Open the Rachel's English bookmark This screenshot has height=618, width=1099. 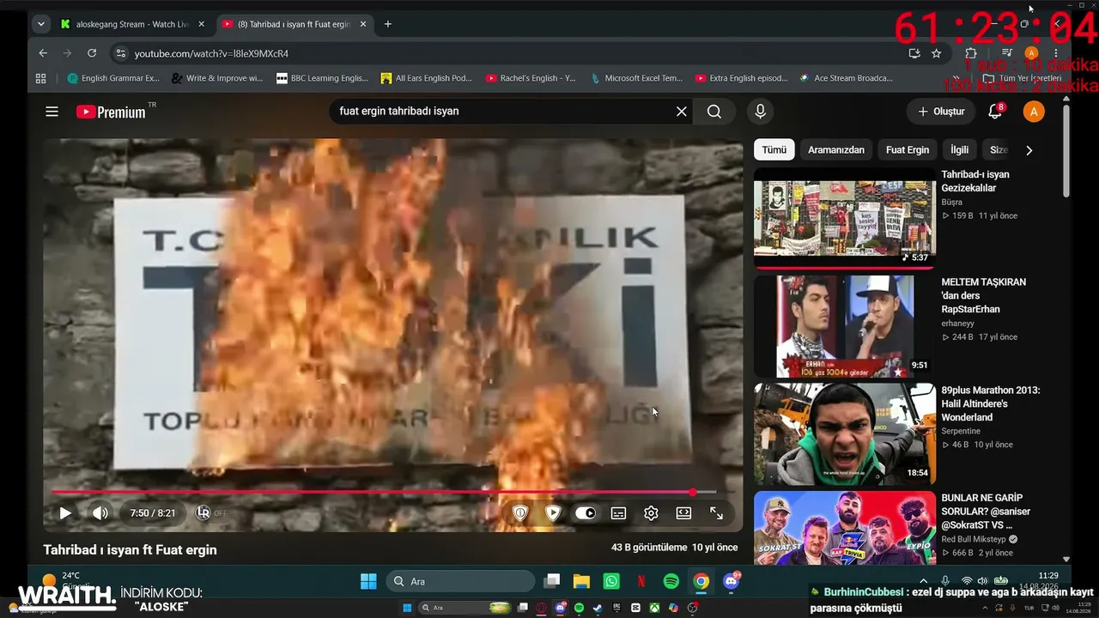click(531, 78)
